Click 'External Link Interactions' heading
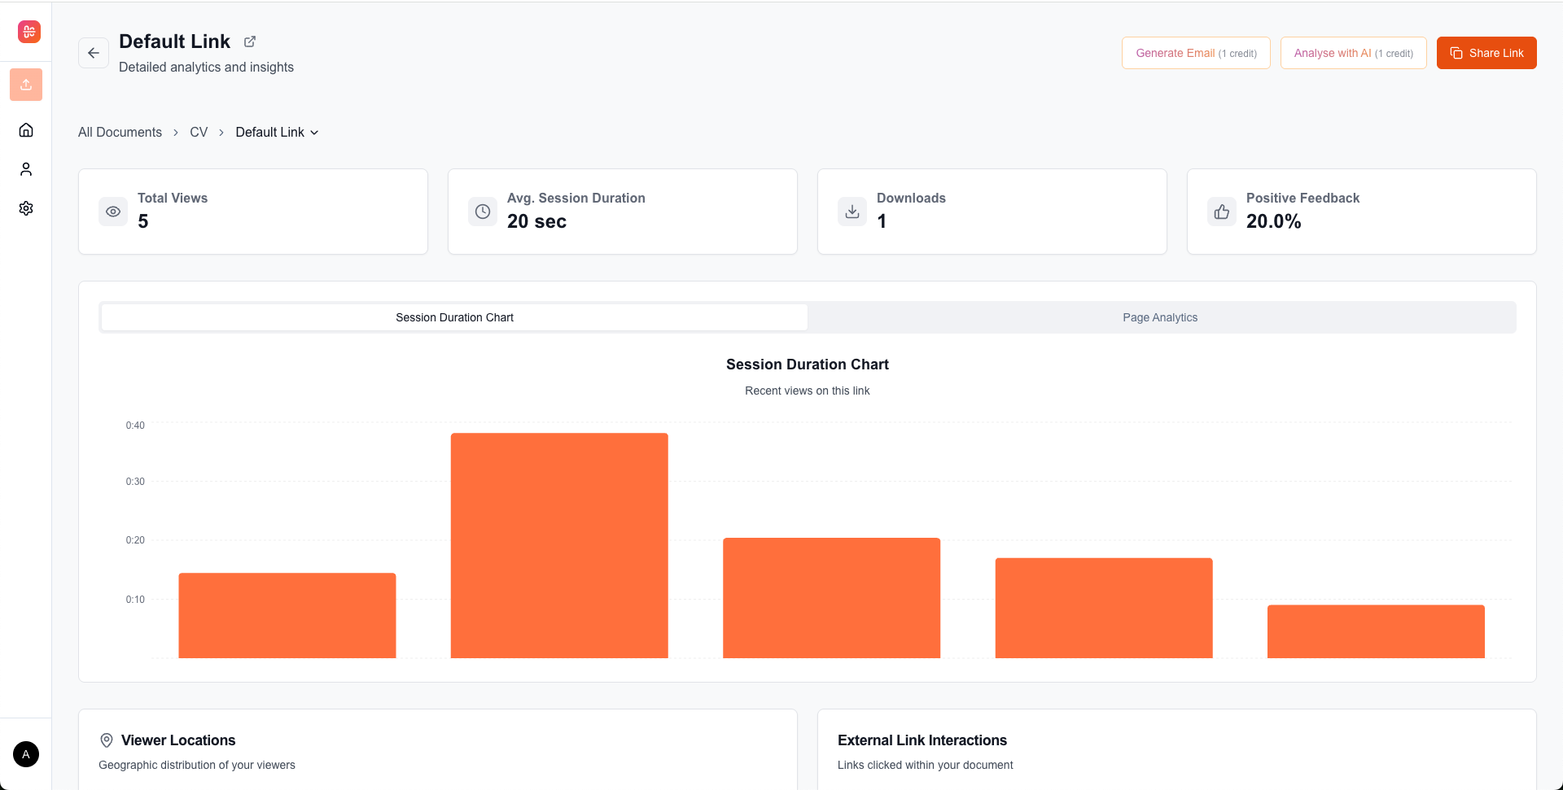 [922, 740]
